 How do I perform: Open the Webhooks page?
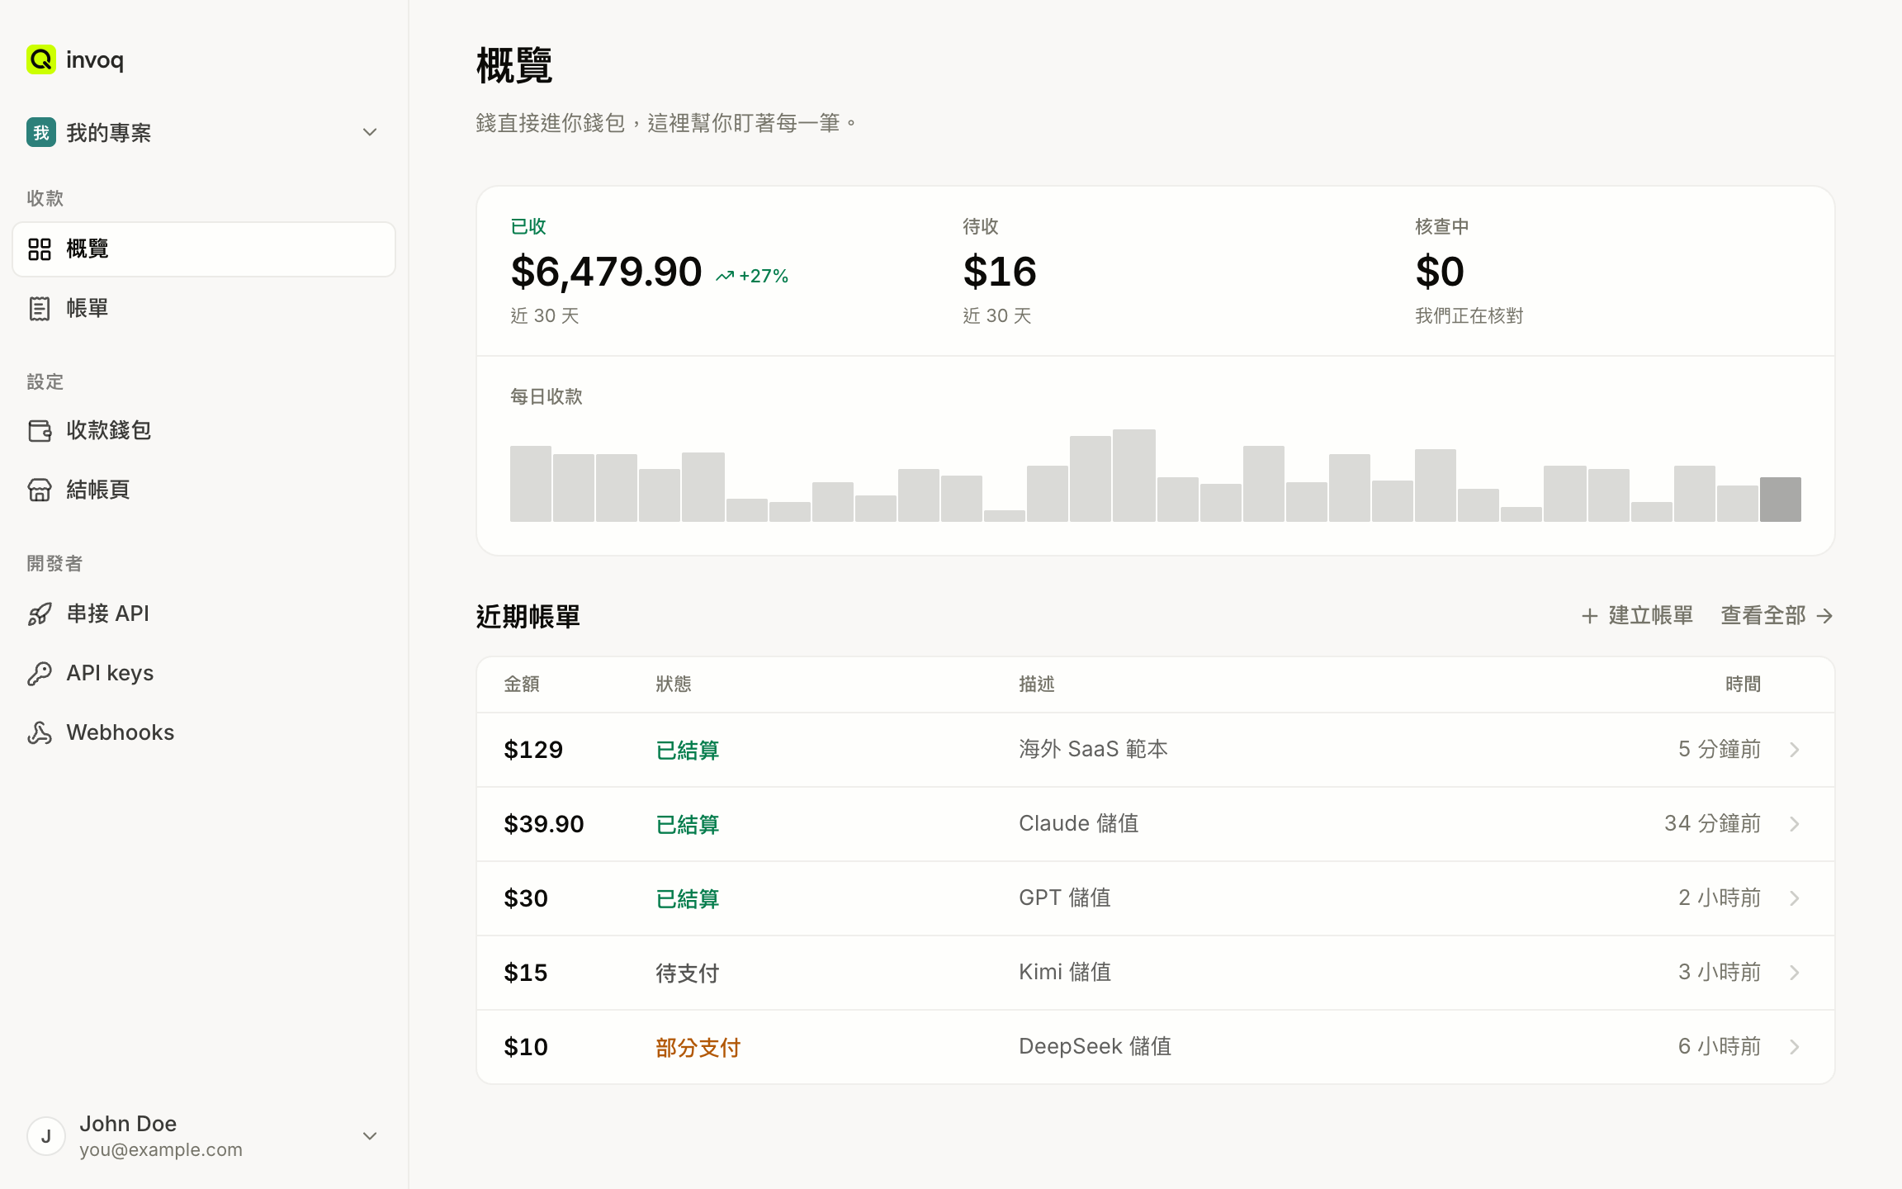(x=204, y=732)
